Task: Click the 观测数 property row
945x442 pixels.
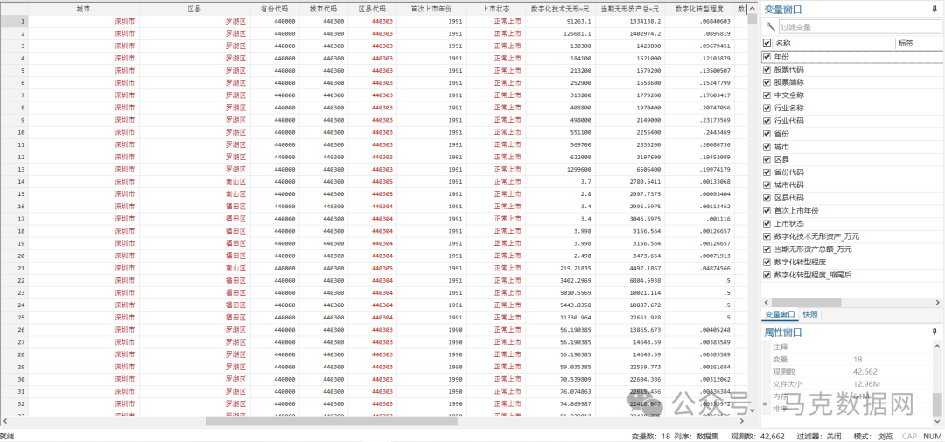Action: pos(851,371)
